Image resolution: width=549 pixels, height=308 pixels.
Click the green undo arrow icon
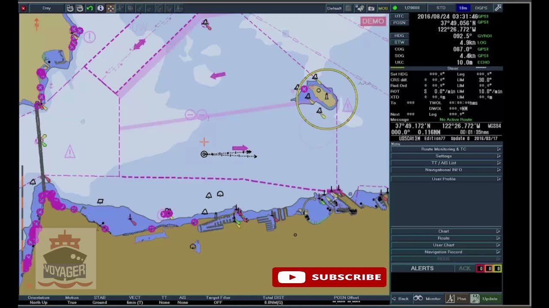pos(90,8)
